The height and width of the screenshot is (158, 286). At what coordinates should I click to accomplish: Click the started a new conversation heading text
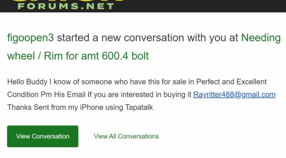click(x=120, y=38)
